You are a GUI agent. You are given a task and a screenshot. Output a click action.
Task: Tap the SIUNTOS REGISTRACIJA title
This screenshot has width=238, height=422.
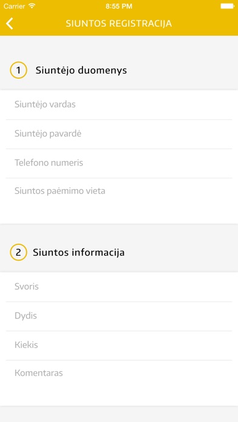119,24
